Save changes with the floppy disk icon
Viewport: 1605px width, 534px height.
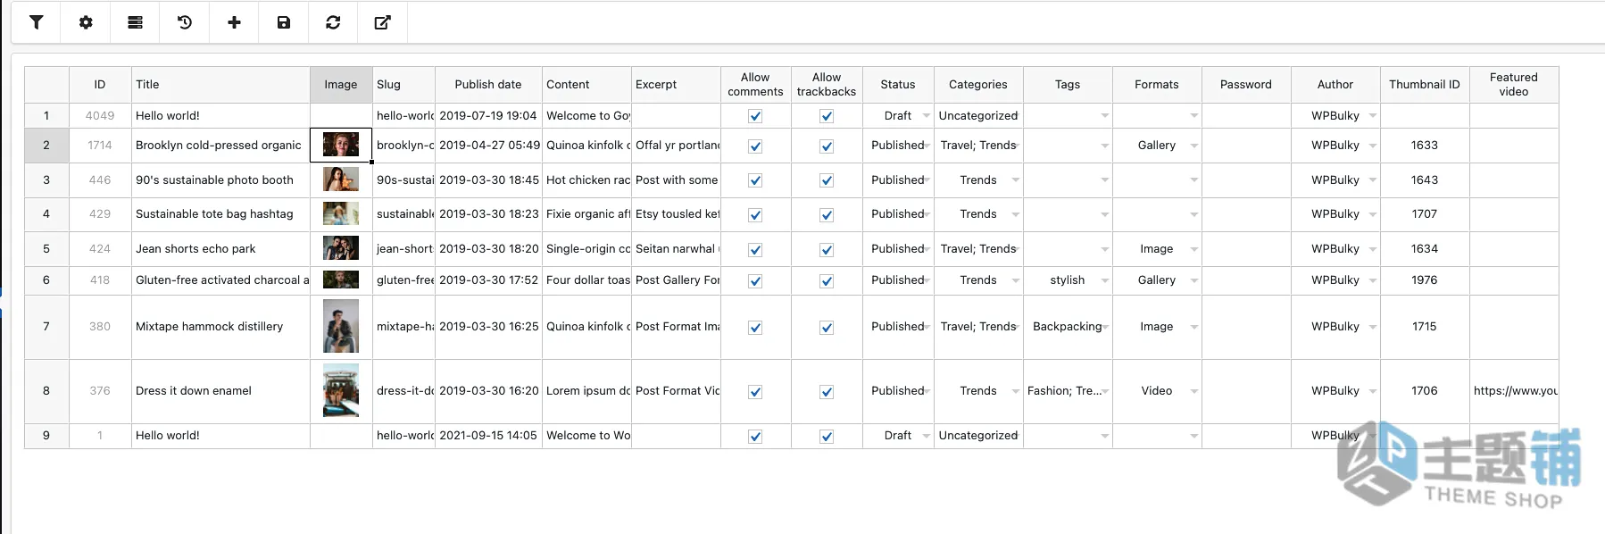click(x=284, y=22)
